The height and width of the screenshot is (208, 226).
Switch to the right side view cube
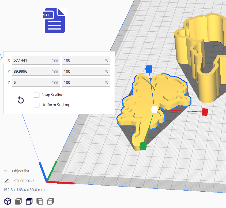click(50, 201)
